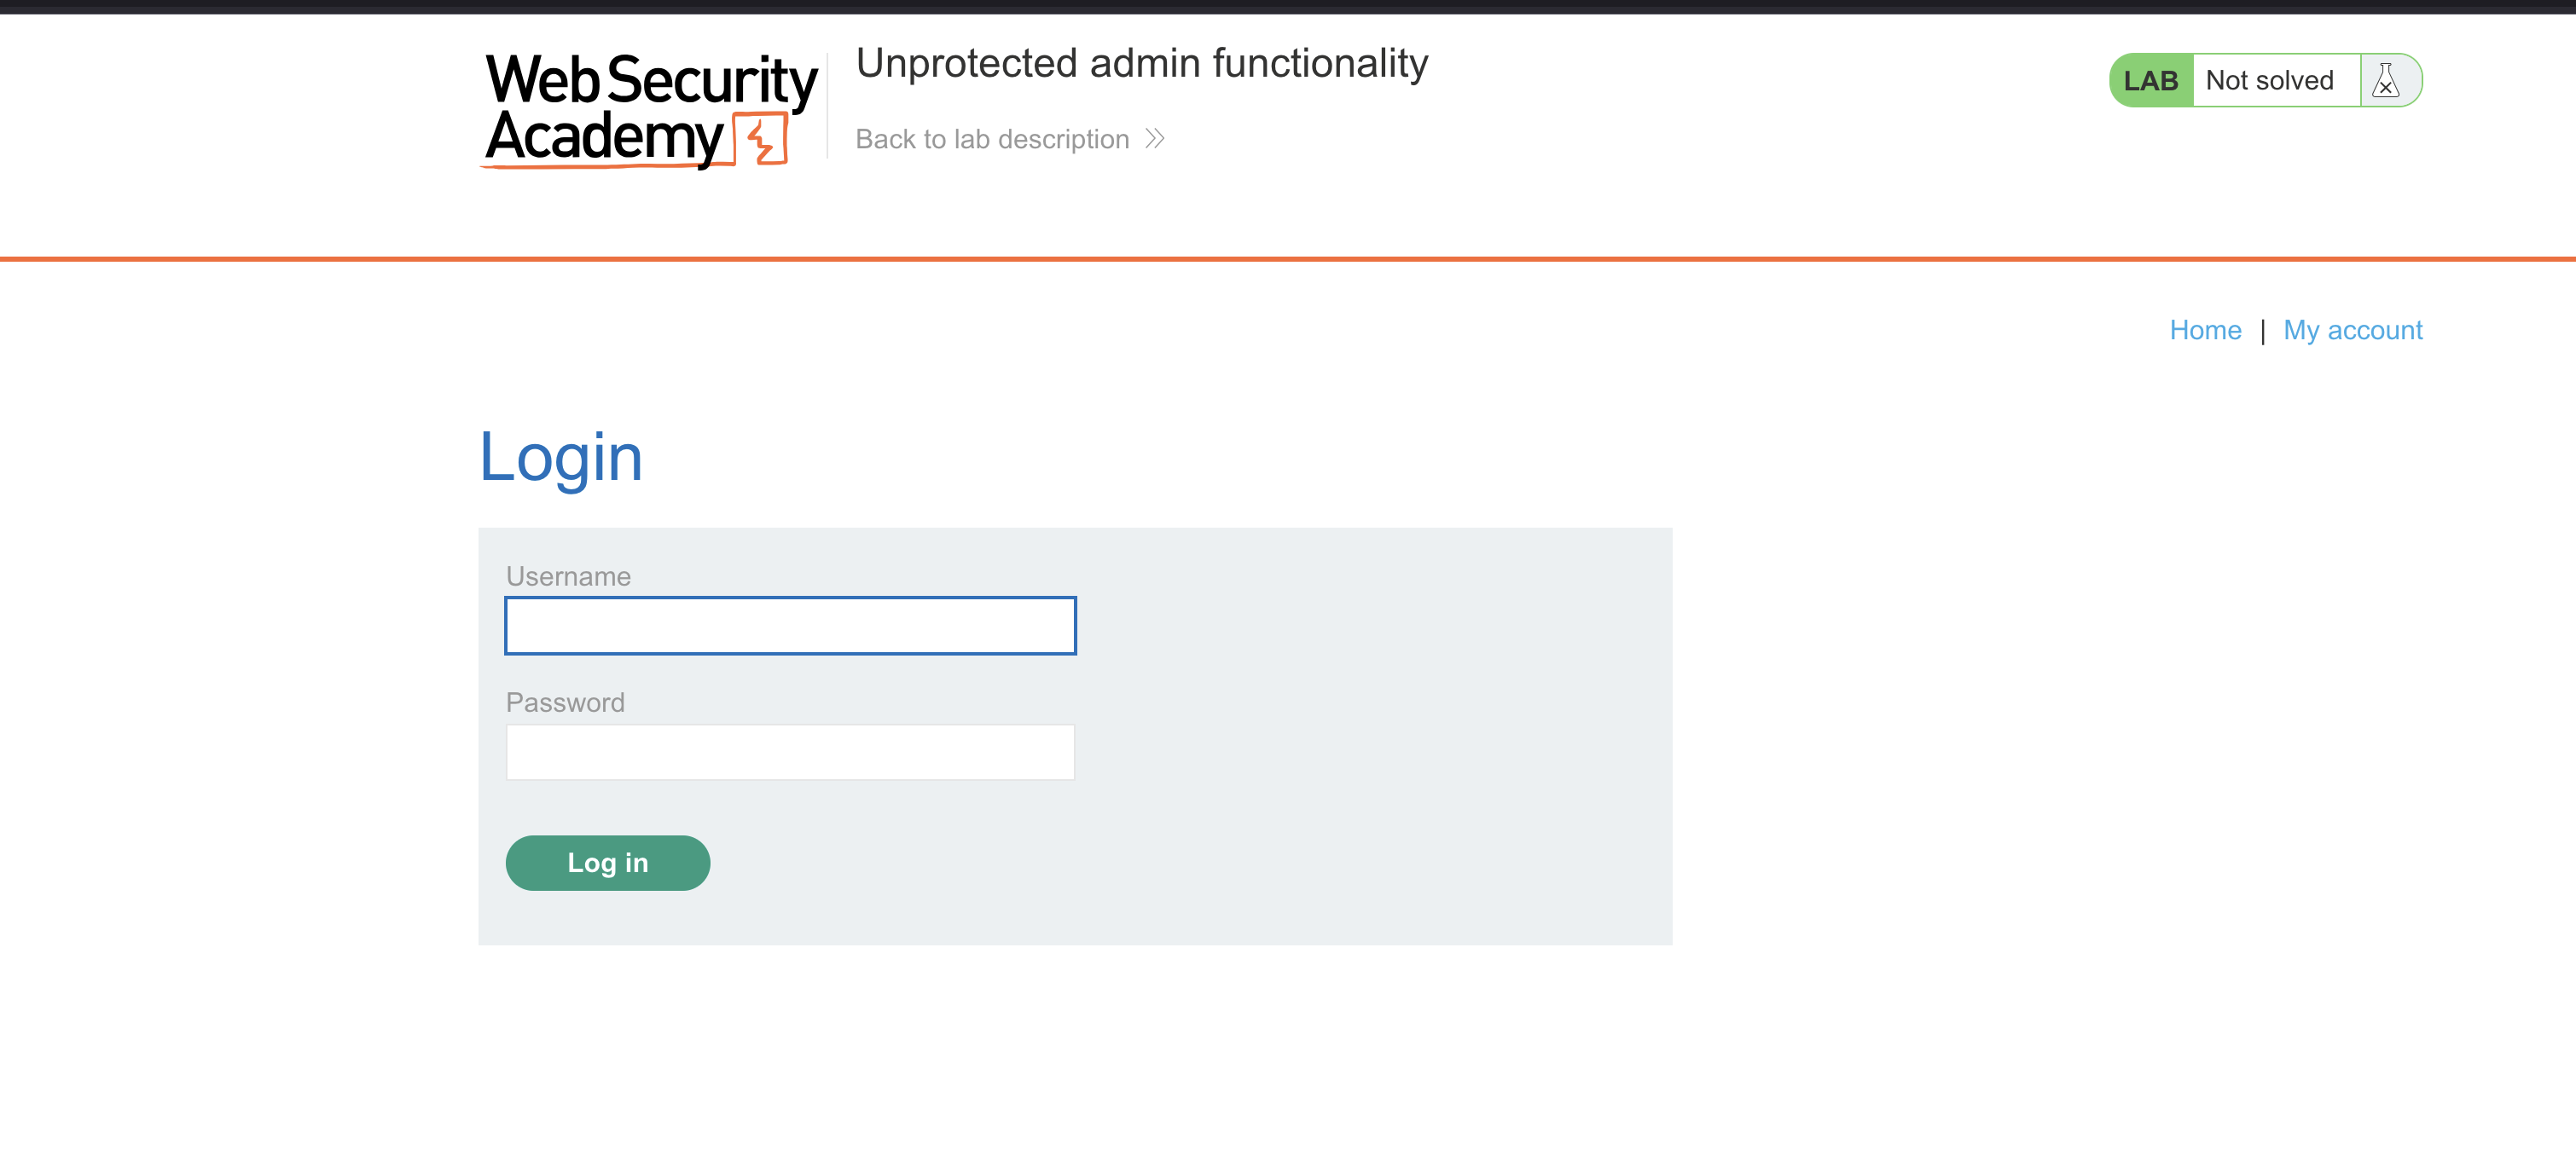Click the dark bar at the page top
This screenshot has height=1173, width=2576.
click(x=1288, y=6)
